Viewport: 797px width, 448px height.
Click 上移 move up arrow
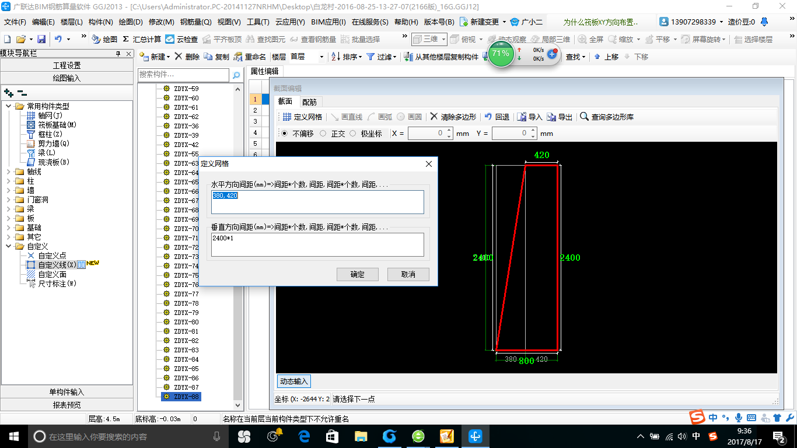606,57
